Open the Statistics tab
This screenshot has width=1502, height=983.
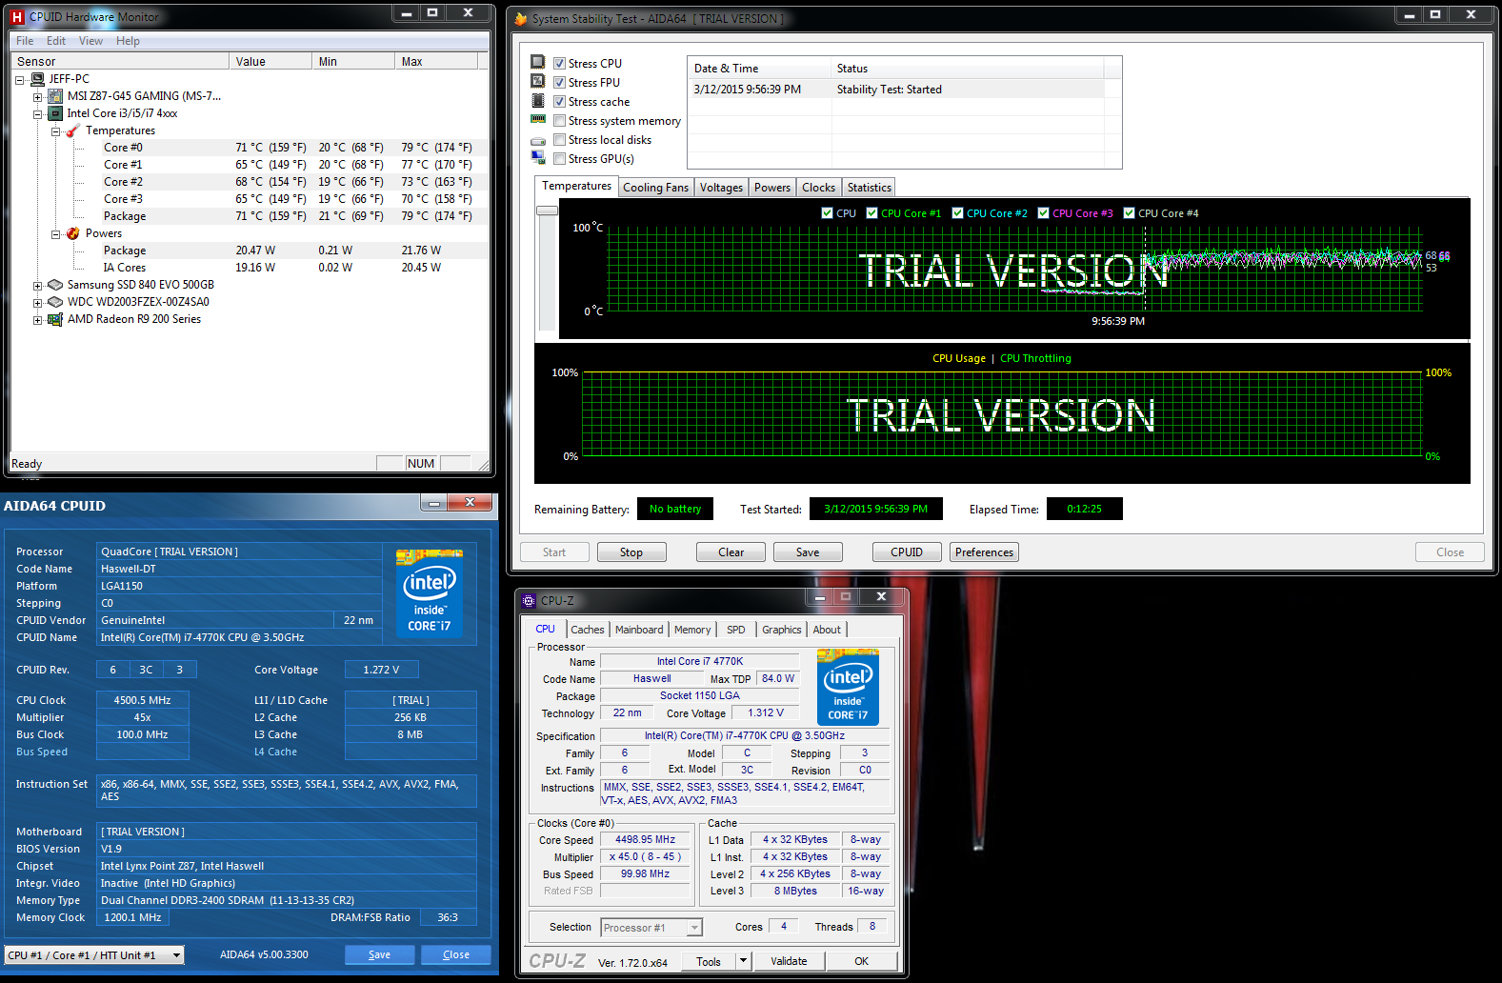point(870,188)
